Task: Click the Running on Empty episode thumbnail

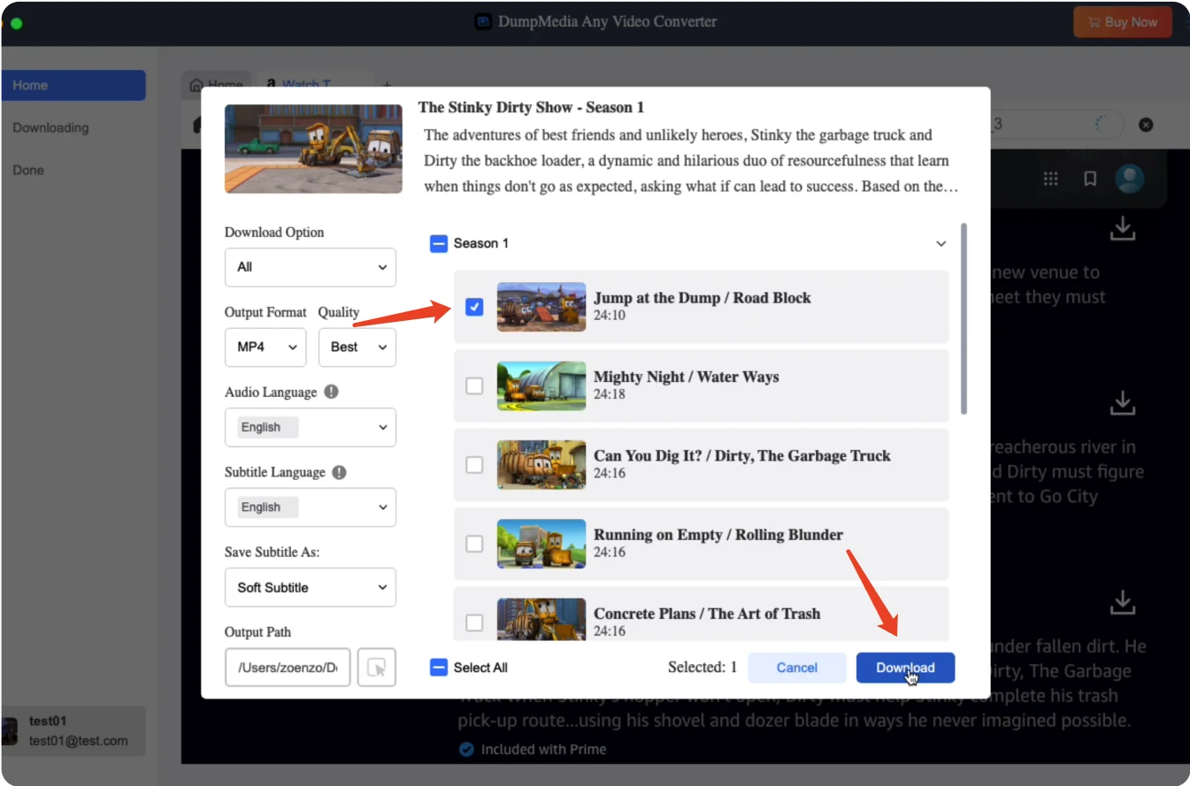Action: click(541, 544)
